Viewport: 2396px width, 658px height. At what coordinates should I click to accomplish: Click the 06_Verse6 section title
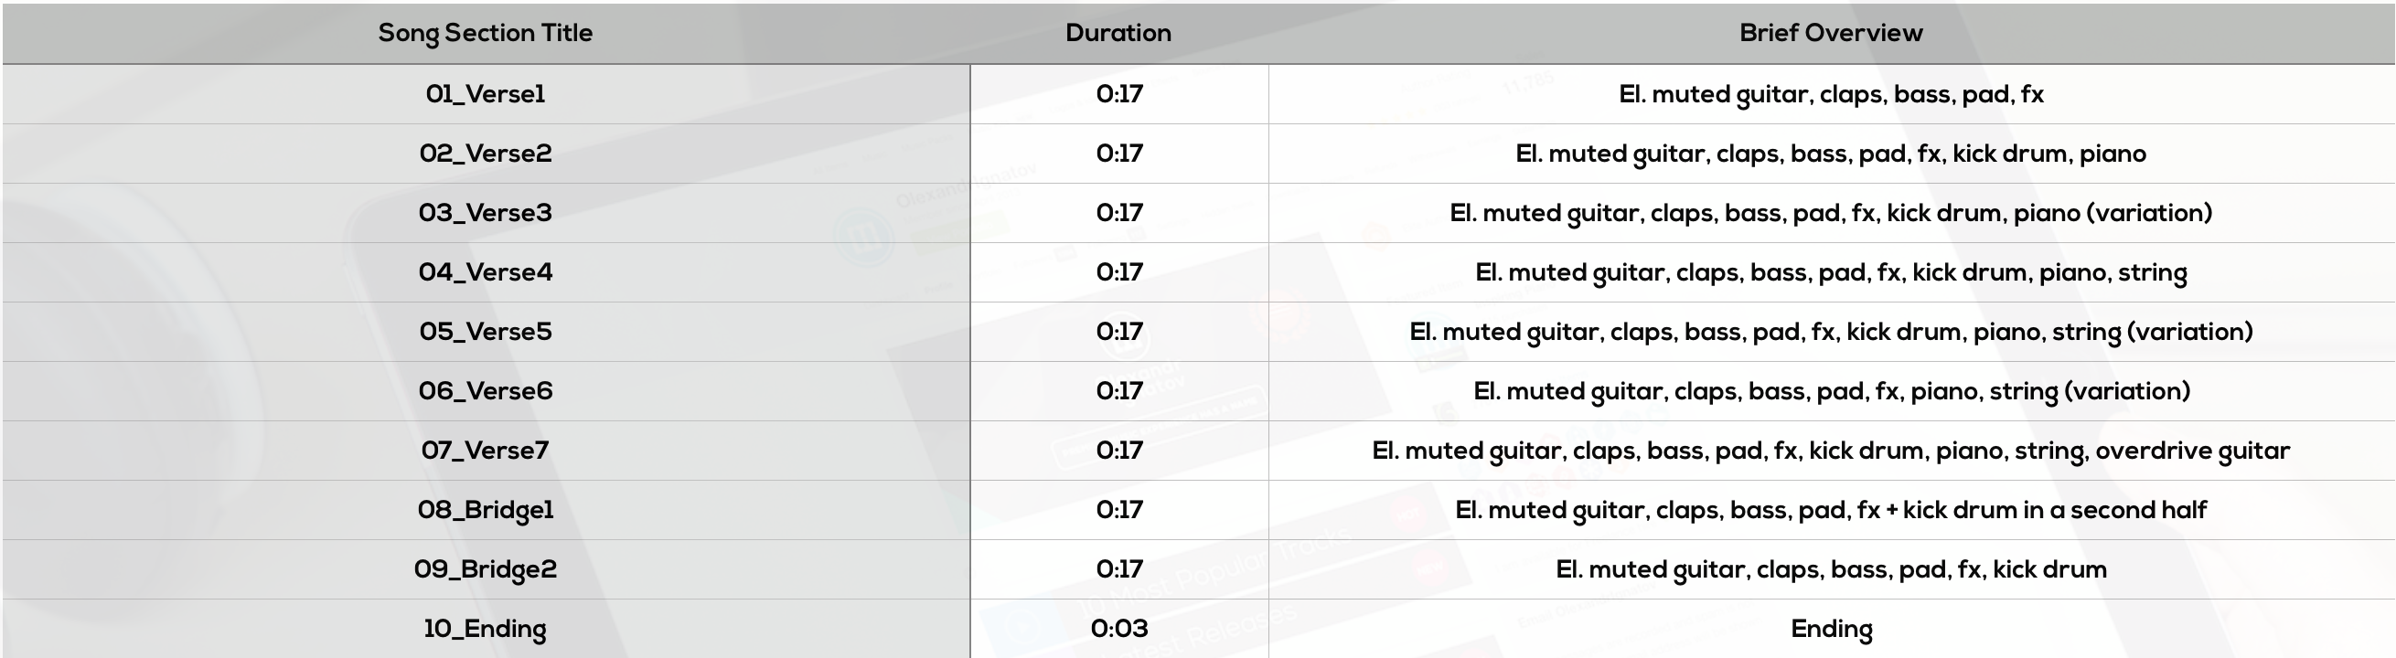(x=485, y=391)
